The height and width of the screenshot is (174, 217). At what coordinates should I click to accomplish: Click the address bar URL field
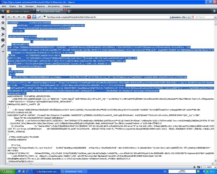coord(106,17)
